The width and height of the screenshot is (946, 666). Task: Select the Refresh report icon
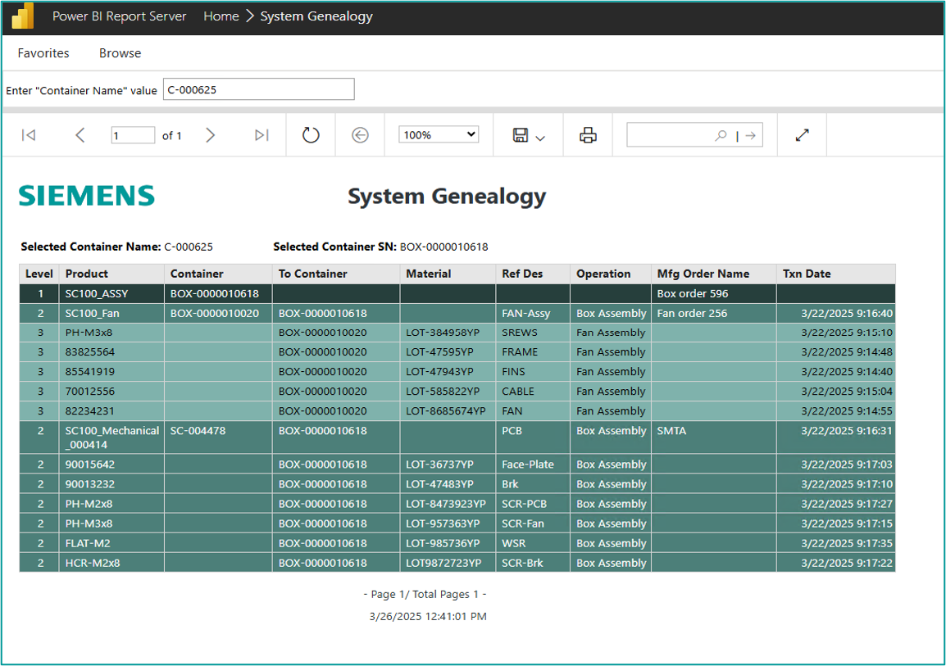tap(310, 134)
